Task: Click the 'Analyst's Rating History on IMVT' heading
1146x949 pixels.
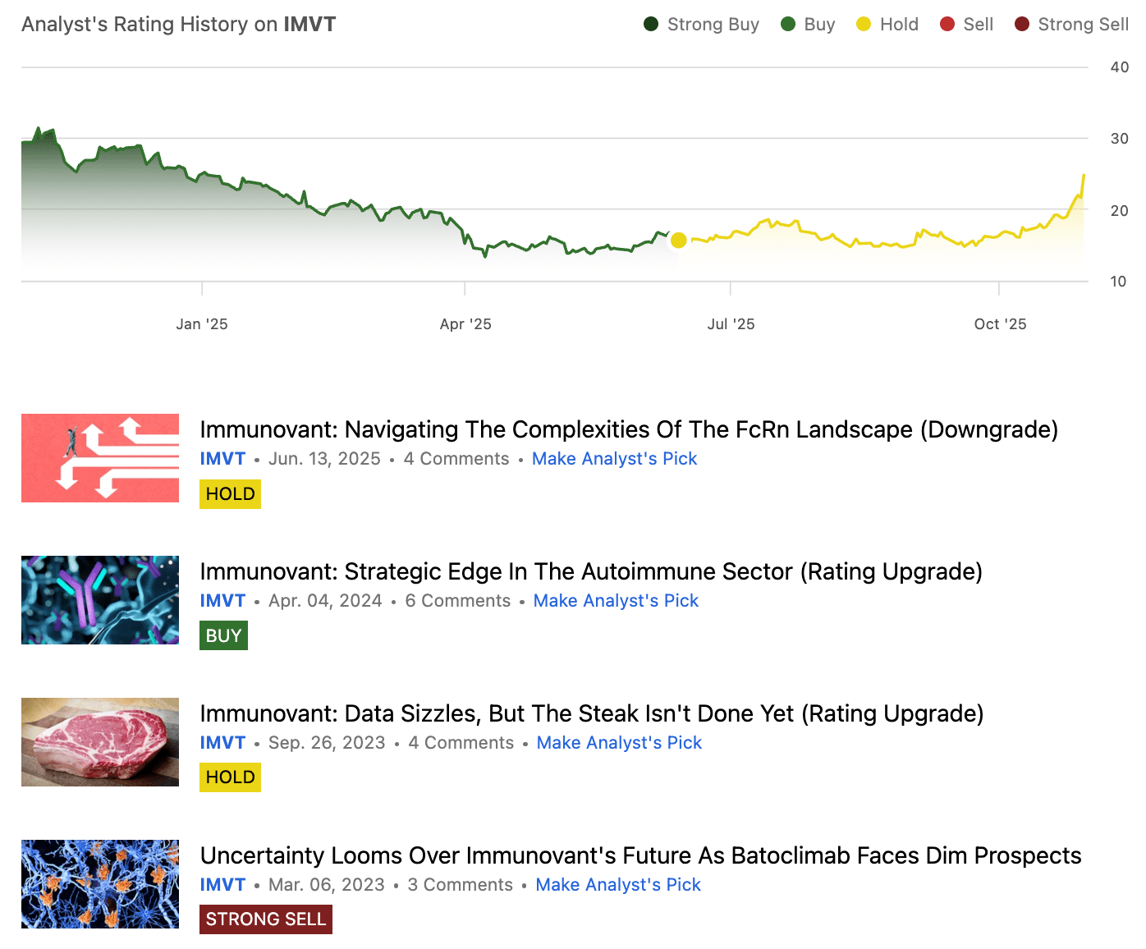Action: [179, 25]
